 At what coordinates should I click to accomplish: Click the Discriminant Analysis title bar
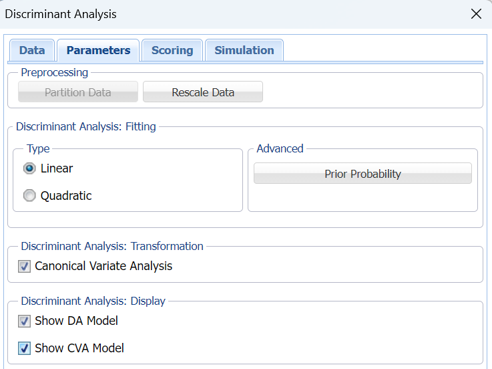[200, 14]
